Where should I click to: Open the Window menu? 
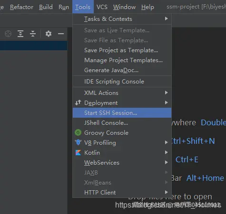point(124,7)
